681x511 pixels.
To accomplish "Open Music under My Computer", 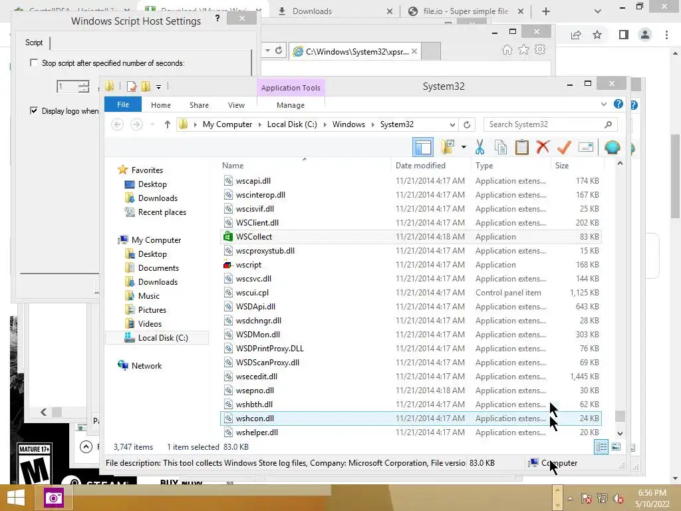I will [x=148, y=296].
